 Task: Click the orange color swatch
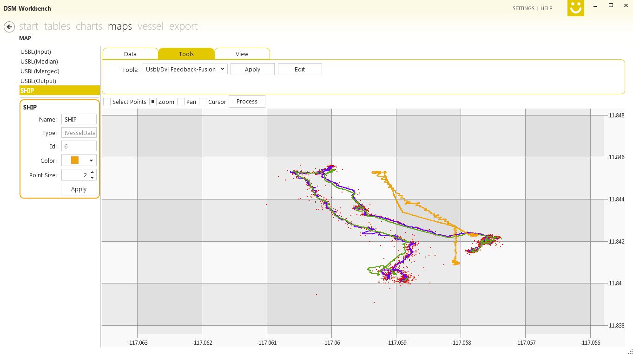point(75,160)
